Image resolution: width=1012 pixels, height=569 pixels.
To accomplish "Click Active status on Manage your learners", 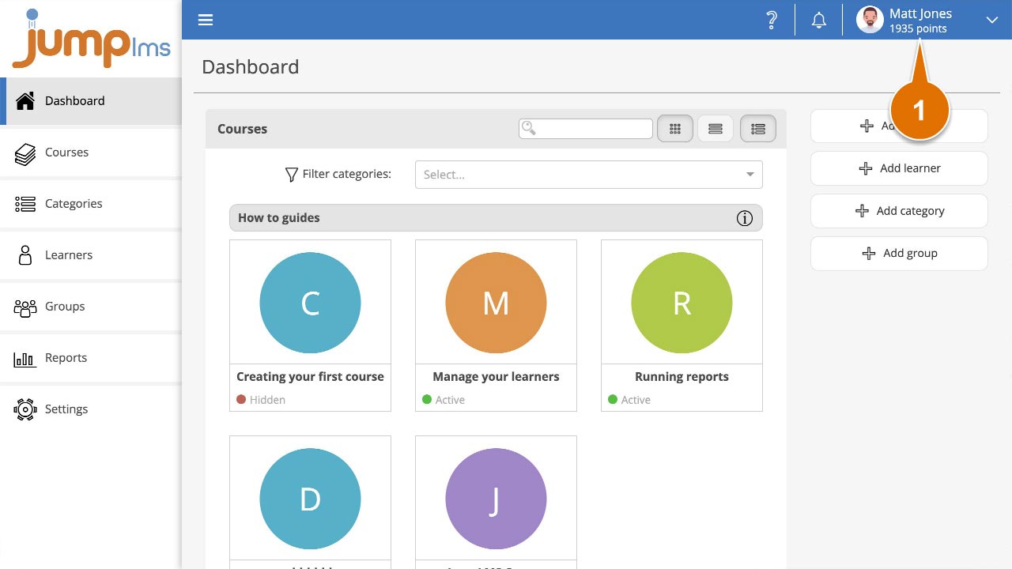I will 444,400.
